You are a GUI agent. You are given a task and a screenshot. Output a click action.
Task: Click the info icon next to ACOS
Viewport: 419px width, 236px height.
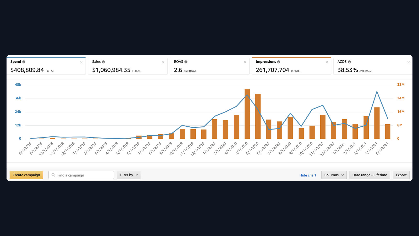pyautogui.click(x=349, y=62)
